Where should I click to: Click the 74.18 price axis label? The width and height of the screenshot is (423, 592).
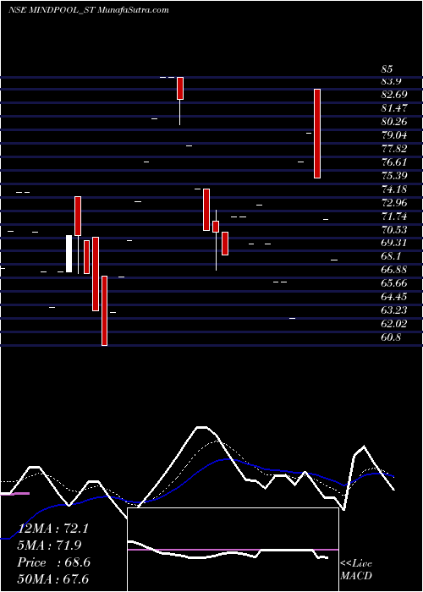click(x=395, y=189)
